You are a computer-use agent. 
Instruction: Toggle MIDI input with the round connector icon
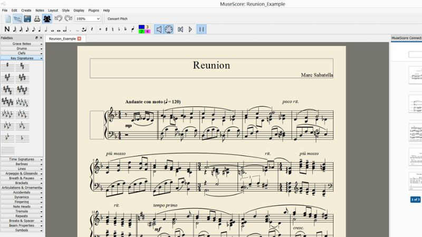coord(169,29)
